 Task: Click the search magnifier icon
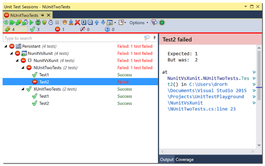click(x=147, y=38)
